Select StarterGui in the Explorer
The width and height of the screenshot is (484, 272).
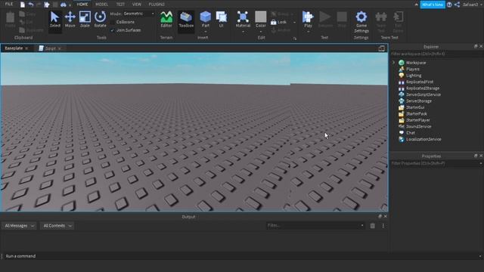point(415,107)
